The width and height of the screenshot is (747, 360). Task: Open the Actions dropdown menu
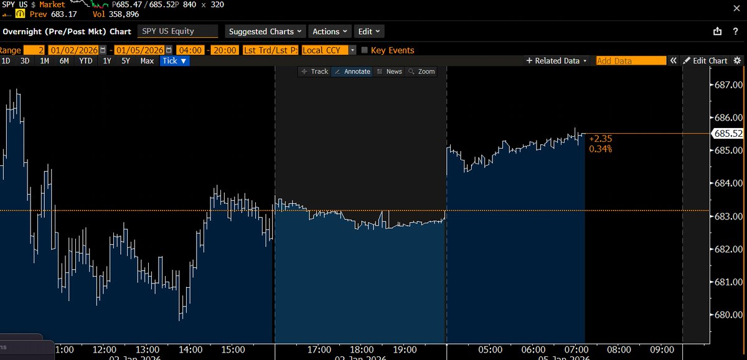coord(330,31)
